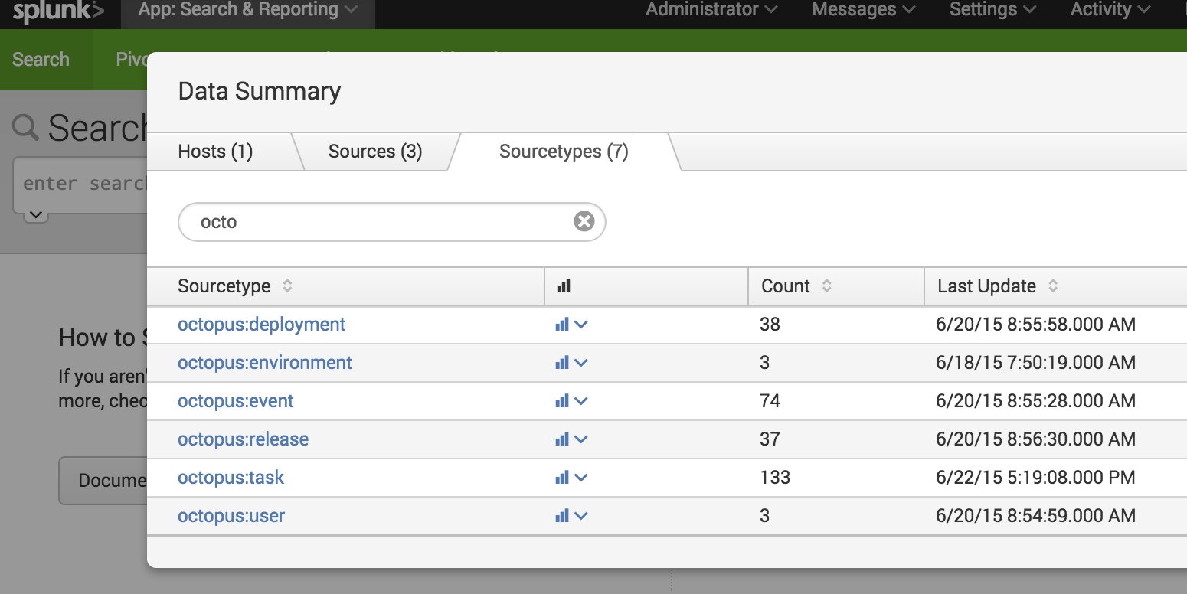Image resolution: width=1187 pixels, height=594 pixels.
Task: Switch to the Hosts tab
Action: (215, 151)
